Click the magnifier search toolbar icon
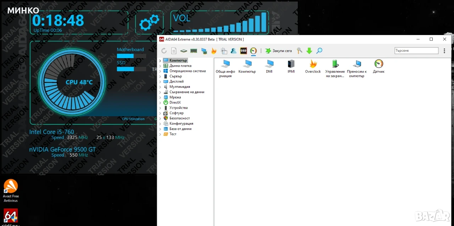 (319, 51)
